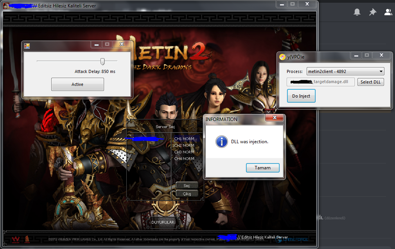Image resolution: width=395 pixels, height=249 pixels.
Task: Open the notifications bell icon
Action: tap(357, 12)
